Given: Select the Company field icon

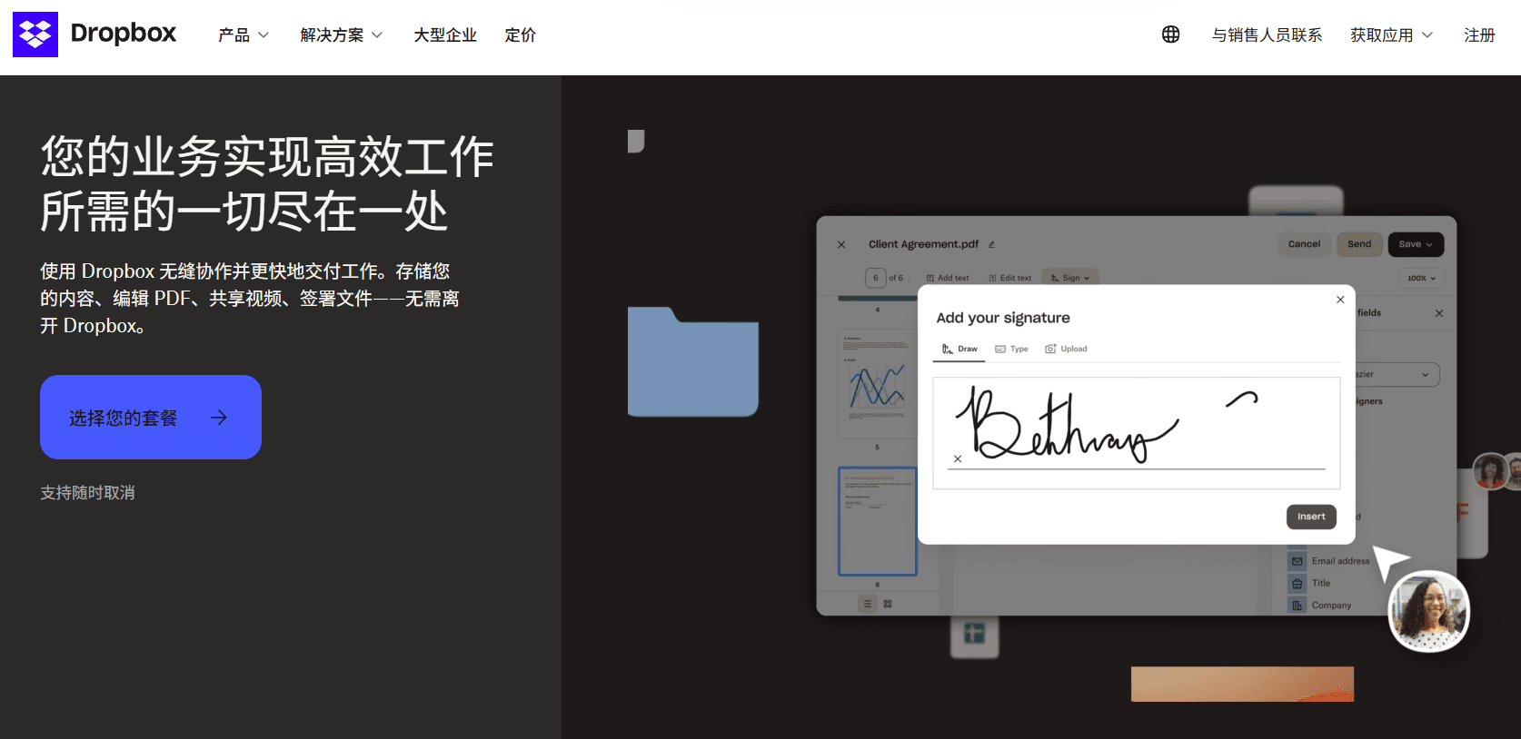Looking at the screenshot, I should (1297, 606).
